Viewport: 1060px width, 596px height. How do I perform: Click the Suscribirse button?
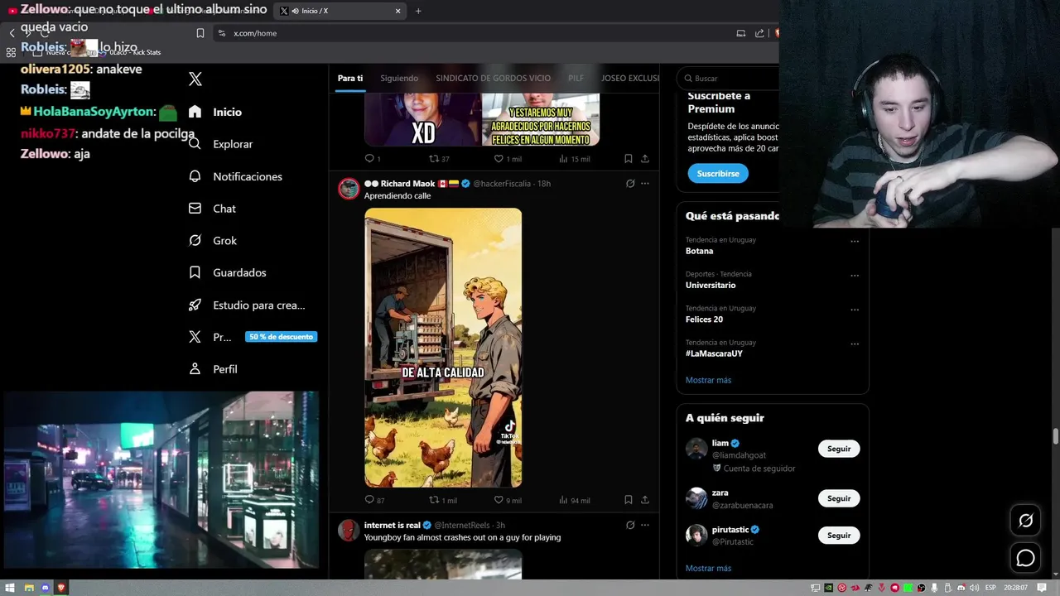pos(718,173)
